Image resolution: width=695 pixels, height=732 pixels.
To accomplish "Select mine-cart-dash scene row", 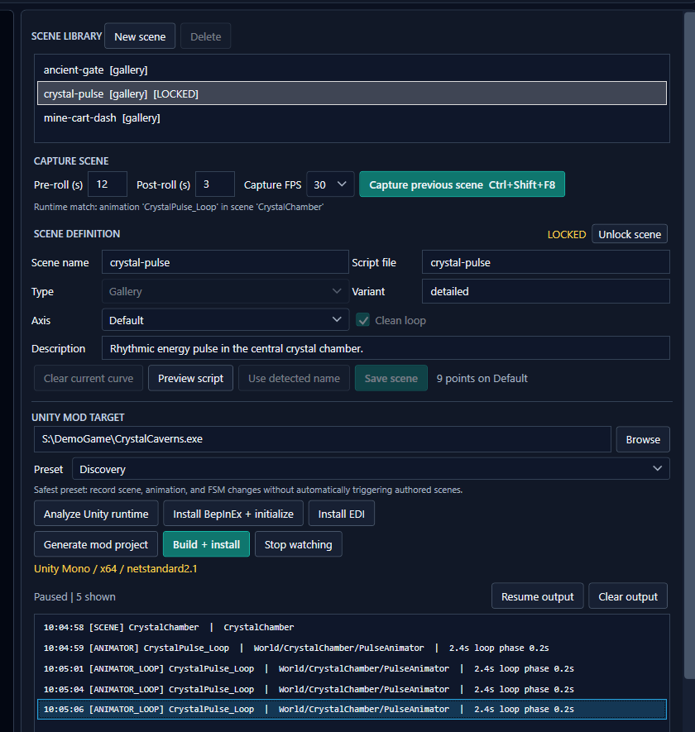I will [x=352, y=118].
